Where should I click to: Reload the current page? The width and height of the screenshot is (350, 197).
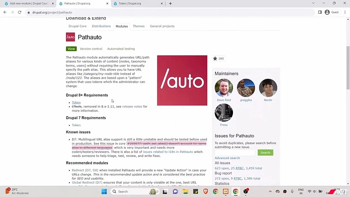pos(20,12)
